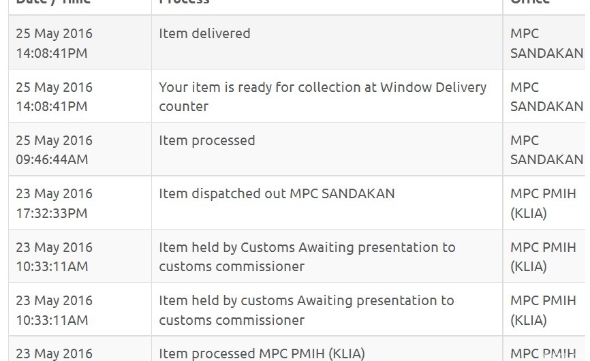This screenshot has height=361, width=590.
Task: Click the Process column header
Action: tap(184, 1)
